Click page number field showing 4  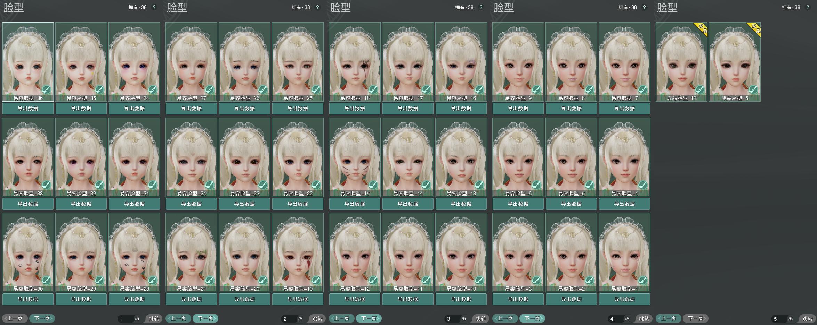(616, 319)
